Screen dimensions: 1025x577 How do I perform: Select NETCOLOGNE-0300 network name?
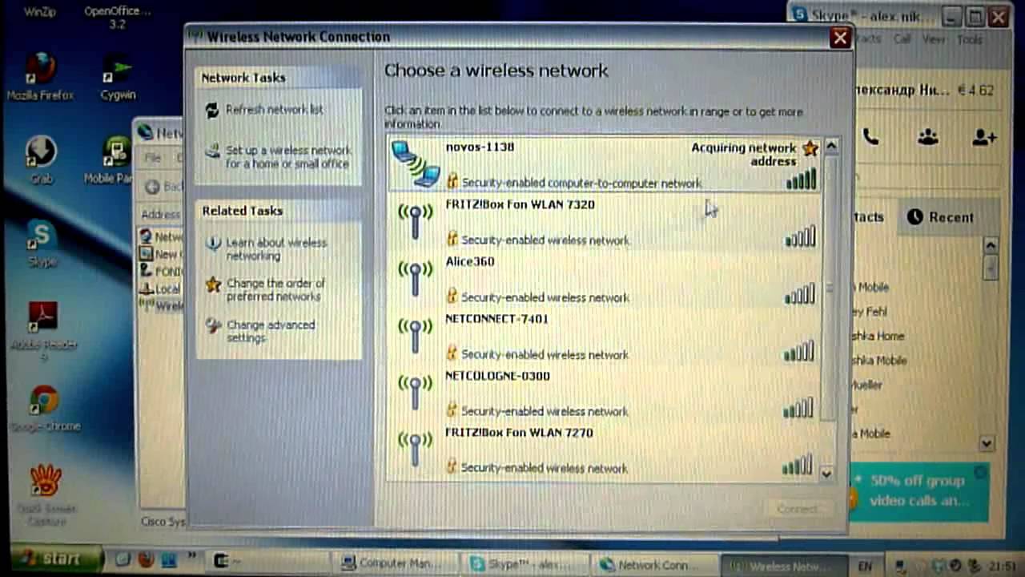pyautogui.click(x=497, y=375)
